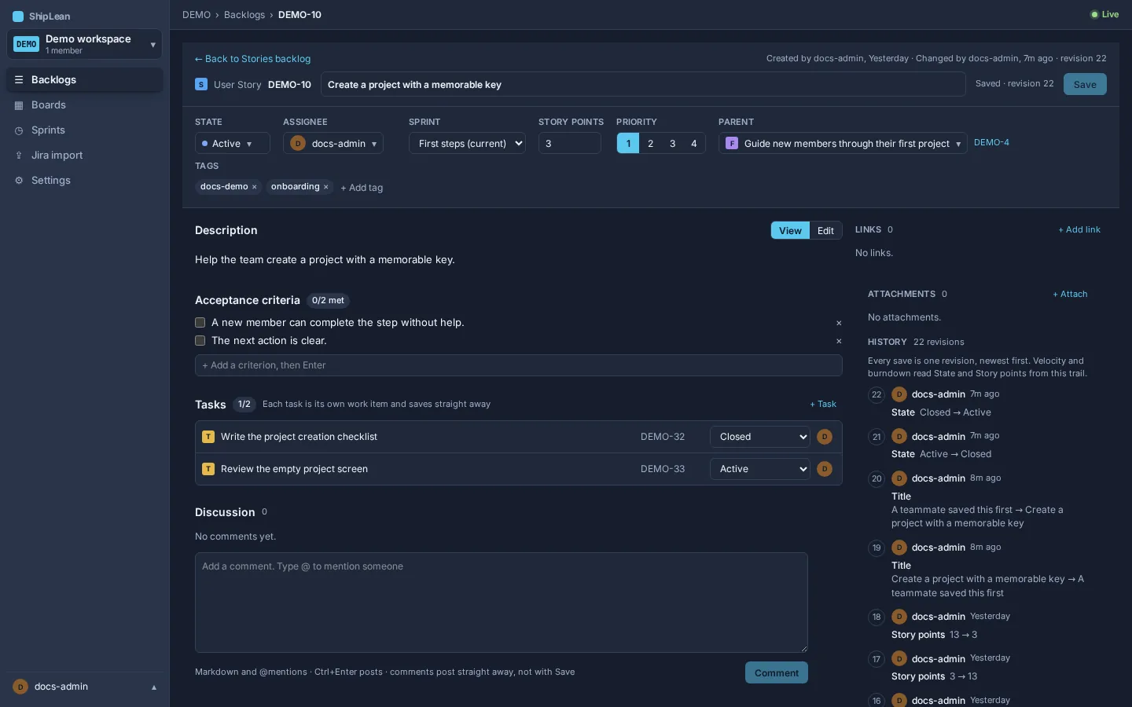The height and width of the screenshot is (707, 1132).
Task: Click the revision 17 number badge
Action: pyautogui.click(x=877, y=659)
